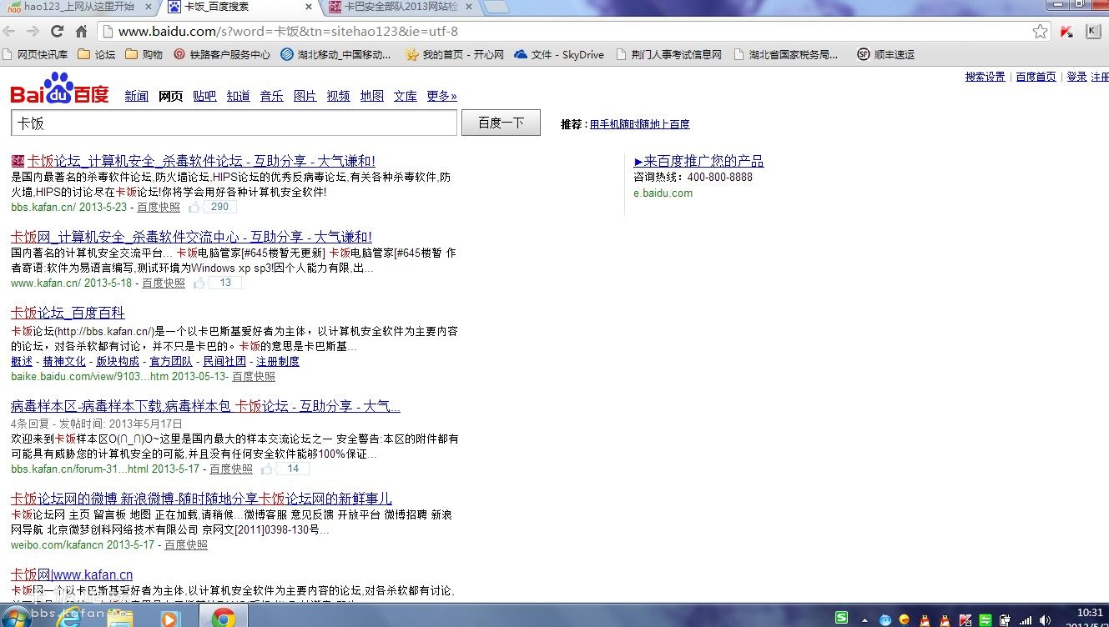
Task: Open 百度快照 for bbs.kafan.cn/ 2013-5-23
Action: [159, 207]
